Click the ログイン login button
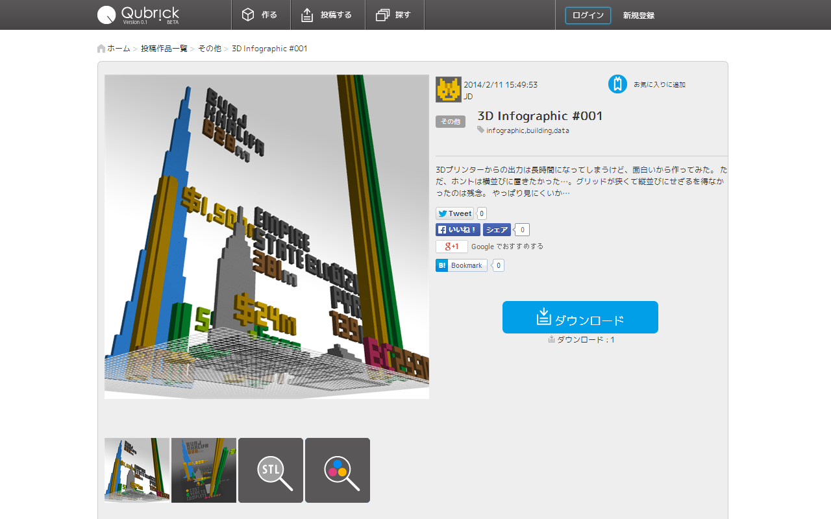Screen dimensions: 831x519 [x=588, y=16]
